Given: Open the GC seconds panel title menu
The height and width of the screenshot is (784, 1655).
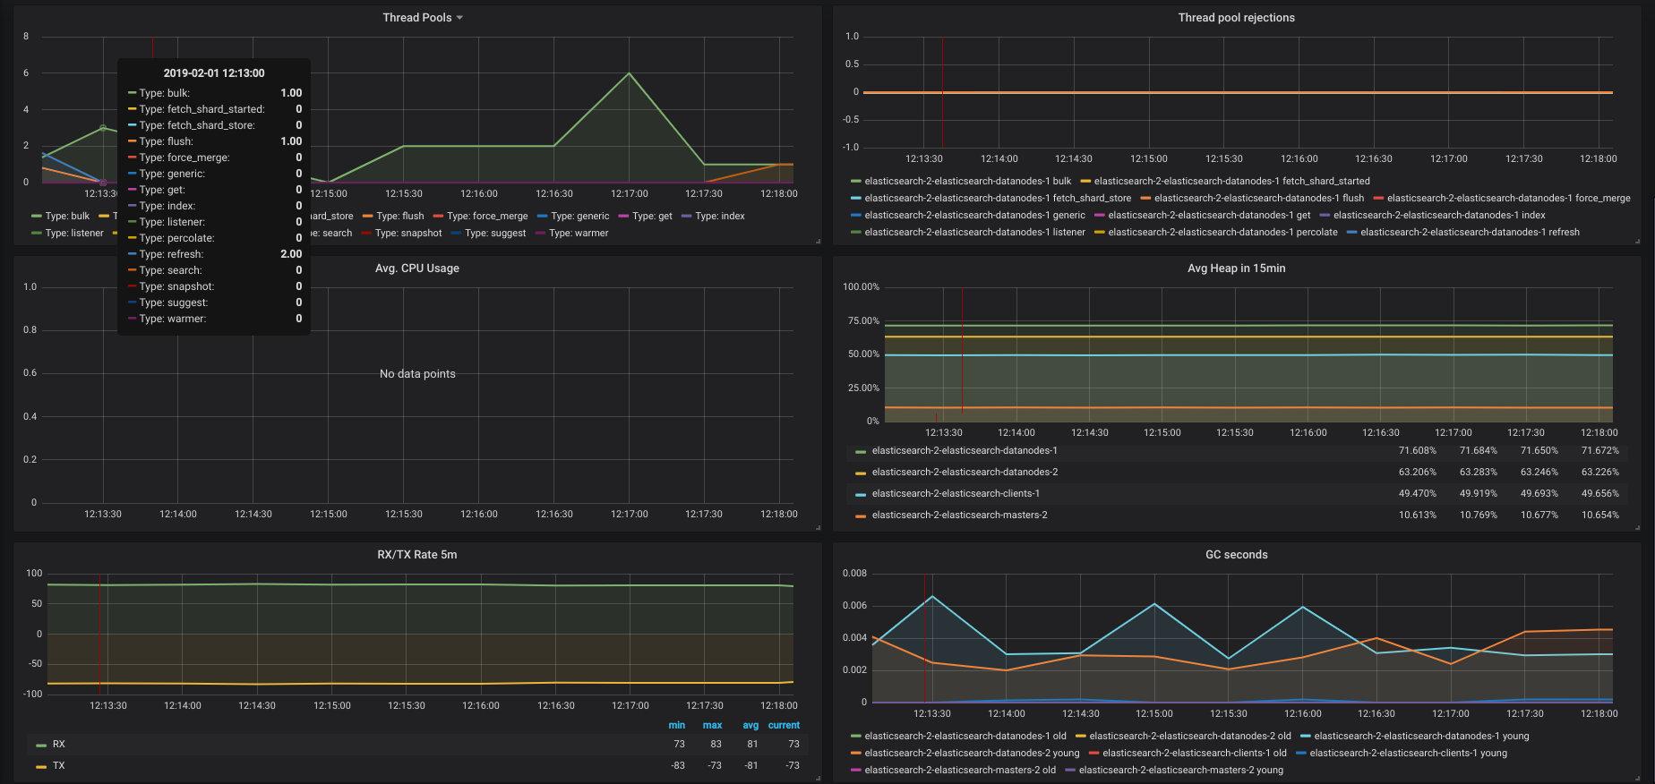Looking at the screenshot, I should pos(1236,555).
